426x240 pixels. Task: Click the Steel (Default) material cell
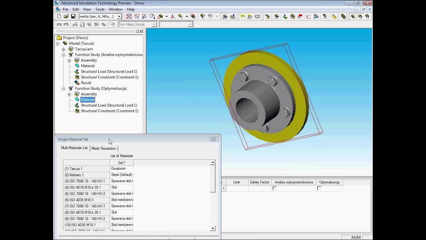tap(121, 175)
